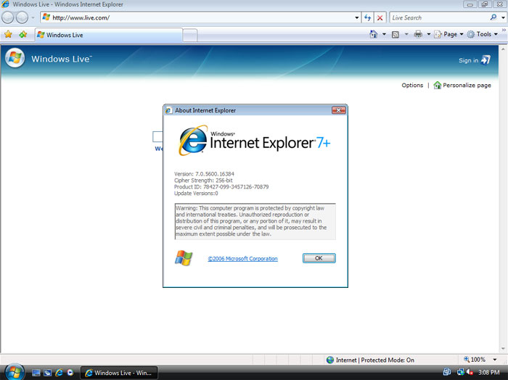Open the Windows Start orb

[15, 372]
